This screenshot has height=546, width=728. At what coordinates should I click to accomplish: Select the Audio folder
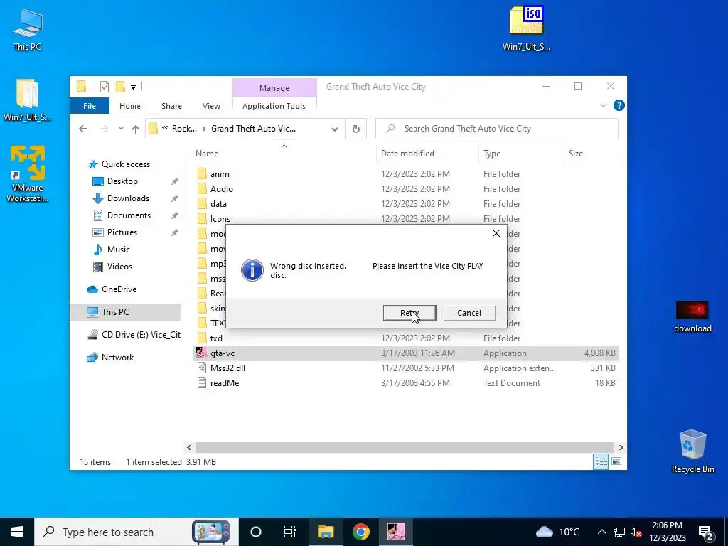pos(222,189)
